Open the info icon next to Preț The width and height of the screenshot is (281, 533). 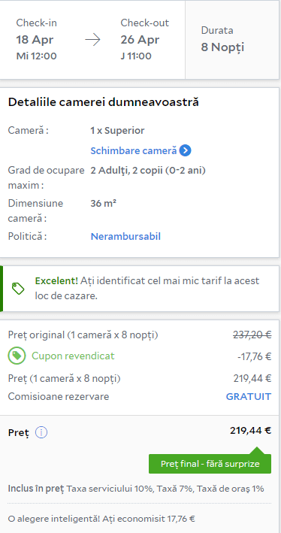[x=41, y=433]
